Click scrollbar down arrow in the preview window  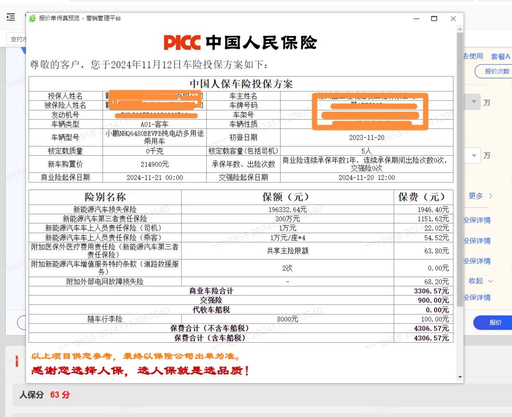(460, 377)
